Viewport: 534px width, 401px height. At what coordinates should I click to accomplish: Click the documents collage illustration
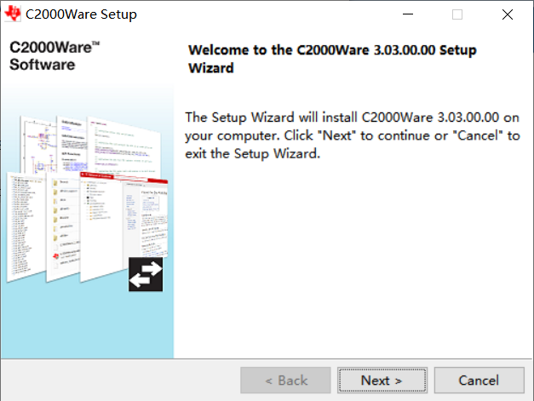(x=87, y=203)
